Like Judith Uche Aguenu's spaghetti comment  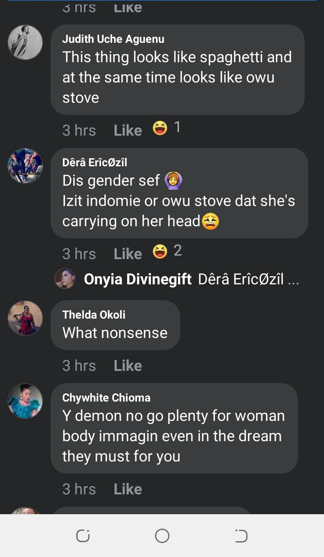coord(128,131)
